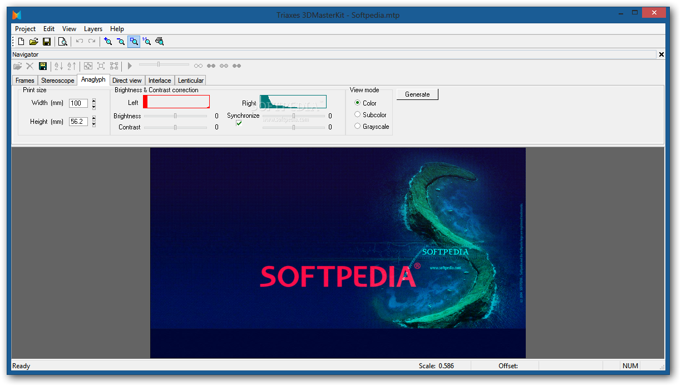Sort frames with the A-Z up-arrow icon
The image size is (681, 386).
71,66
